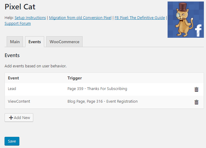Click the Event column header
Image resolution: width=206 pixels, height=148 pixels.
pos(13,78)
